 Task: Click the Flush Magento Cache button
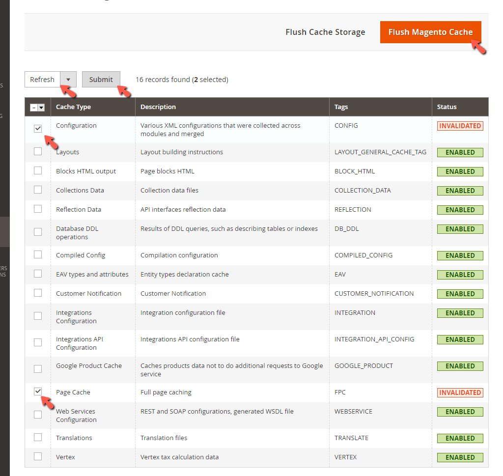pos(430,31)
